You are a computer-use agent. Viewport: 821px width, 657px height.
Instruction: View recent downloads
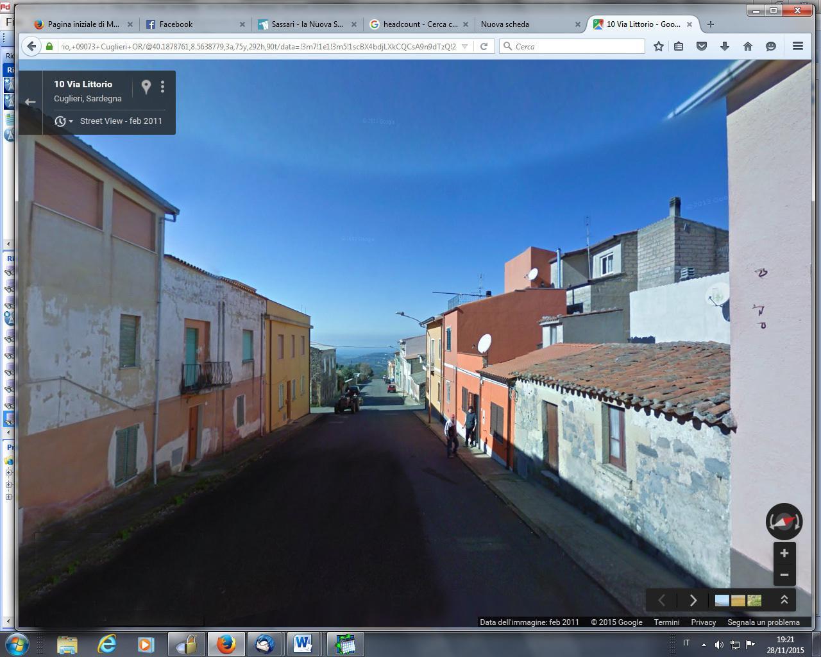click(x=724, y=46)
